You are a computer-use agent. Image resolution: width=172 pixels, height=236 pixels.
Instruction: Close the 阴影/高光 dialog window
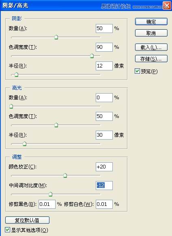[x=167, y=6]
